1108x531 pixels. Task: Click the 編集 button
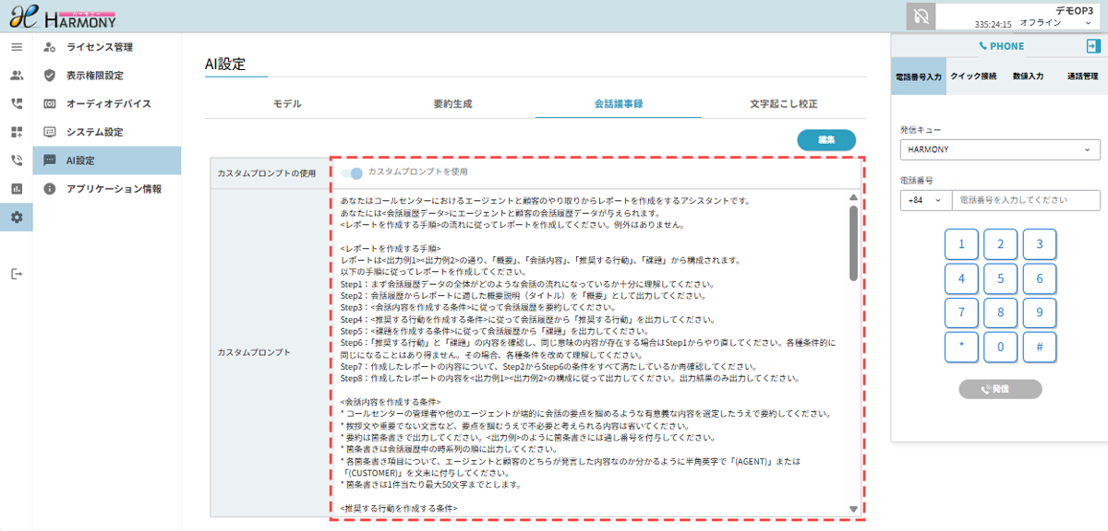tap(826, 140)
